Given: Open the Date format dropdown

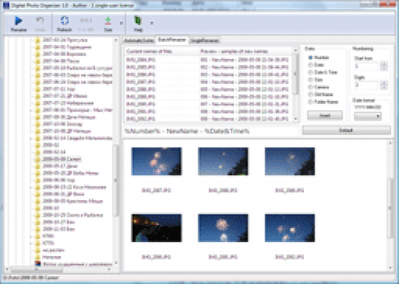Looking at the screenshot, I should (x=368, y=115).
